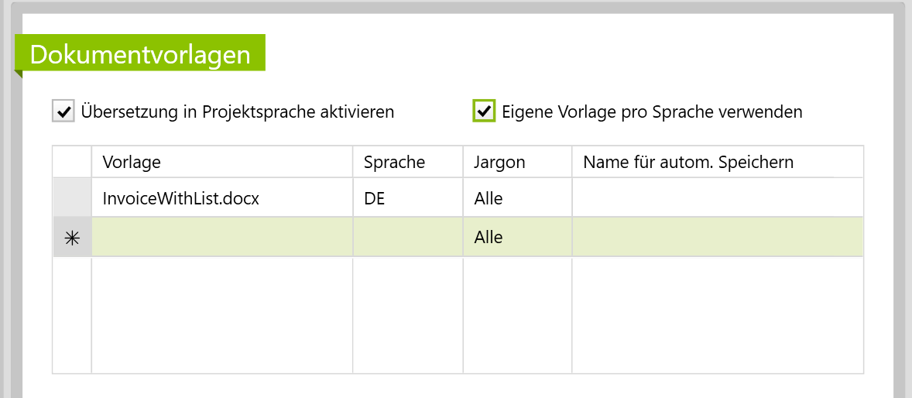Screen dimensions: 912x398
Task: Click autosave name cell of InvoiceWithList row
Action: [717, 198]
